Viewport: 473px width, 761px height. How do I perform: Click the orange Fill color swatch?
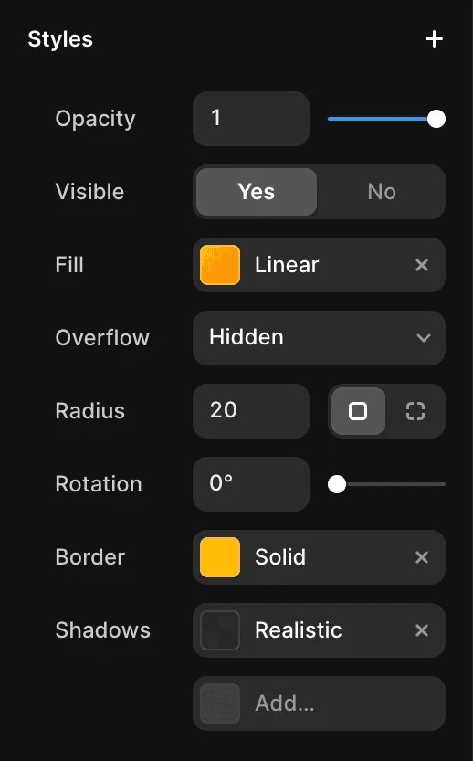pos(220,265)
